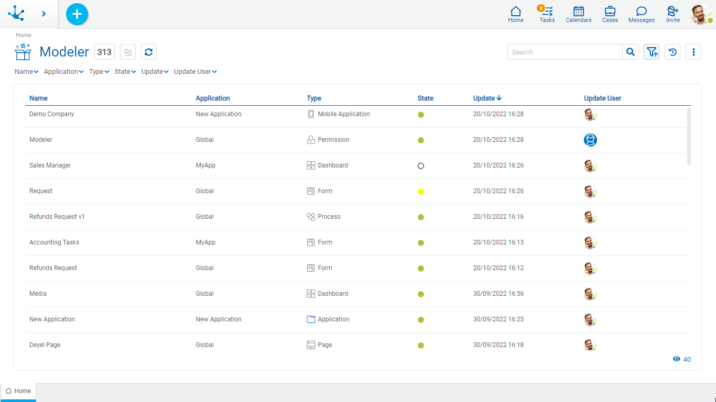
Task: Open the Accounting Tasks row
Action: click(358, 242)
